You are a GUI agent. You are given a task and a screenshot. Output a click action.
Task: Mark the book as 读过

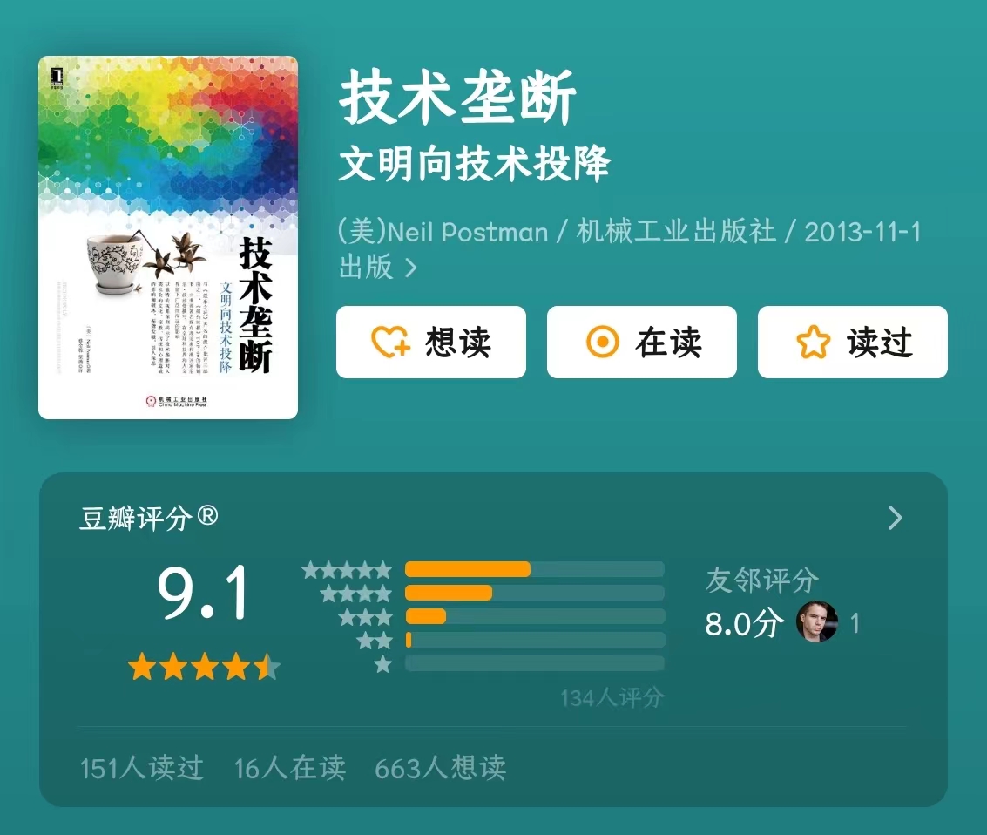[853, 342]
